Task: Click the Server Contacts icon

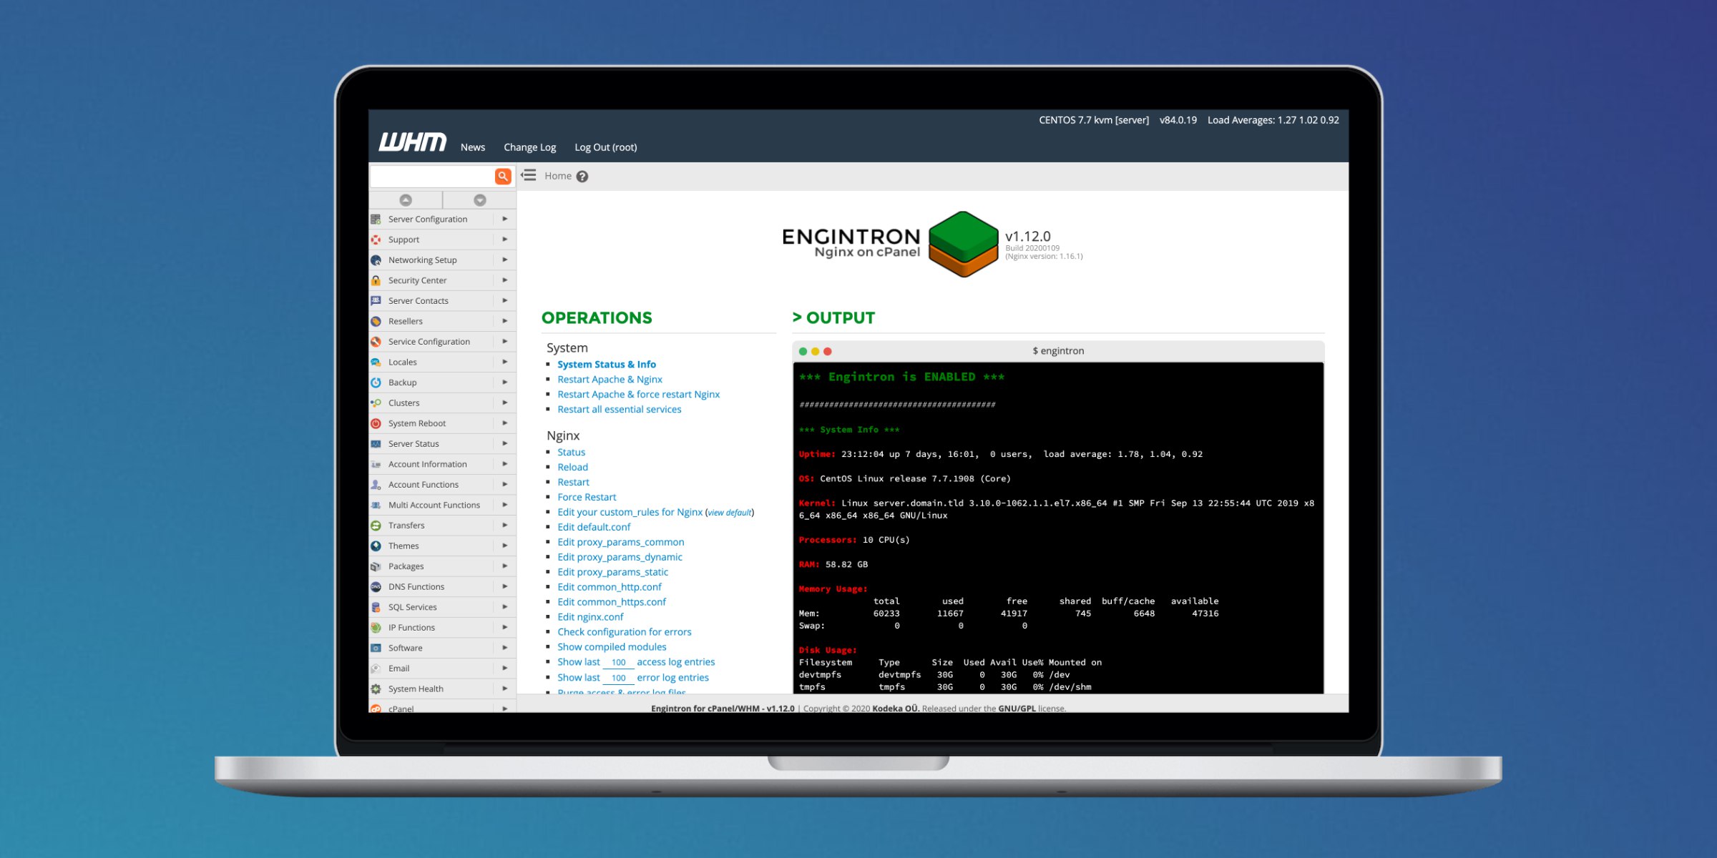Action: pos(376,301)
